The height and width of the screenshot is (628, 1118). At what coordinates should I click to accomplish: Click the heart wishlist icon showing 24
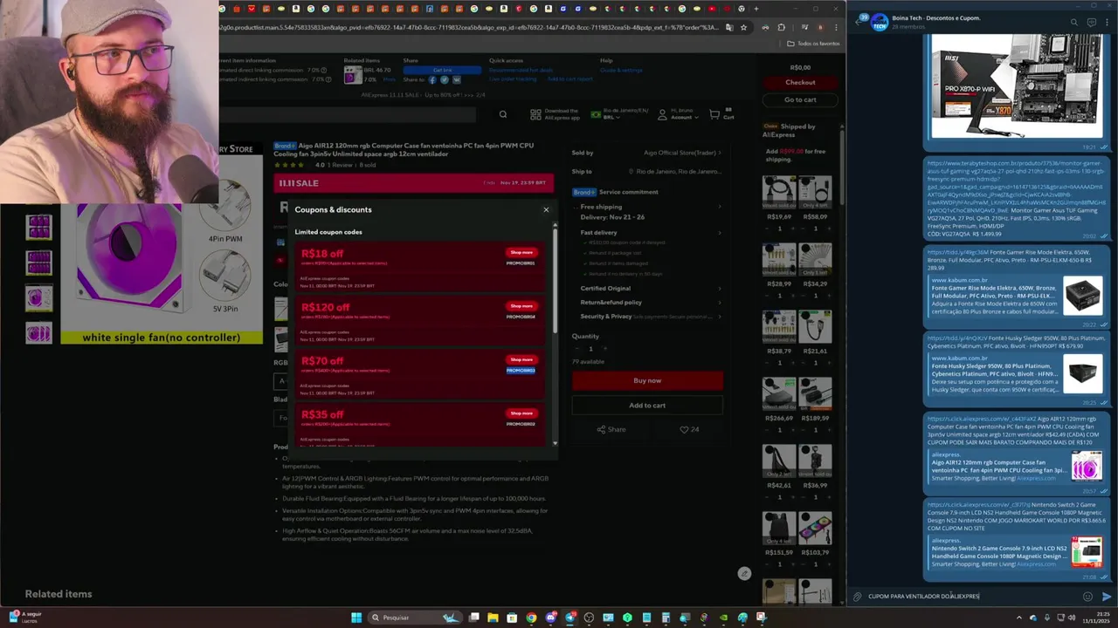pyautogui.click(x=689, y=429)
